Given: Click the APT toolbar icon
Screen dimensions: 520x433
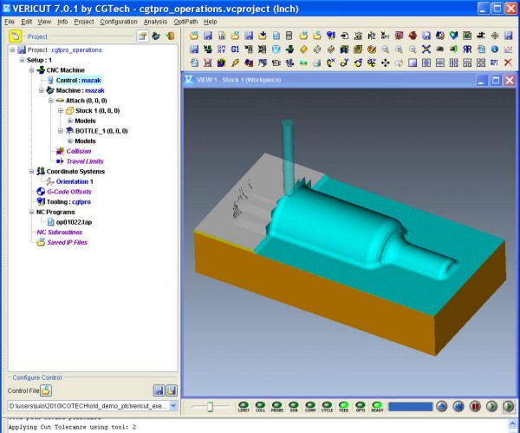Looking at the screenshot, I should pyautogui.click(x=386, y=36).
